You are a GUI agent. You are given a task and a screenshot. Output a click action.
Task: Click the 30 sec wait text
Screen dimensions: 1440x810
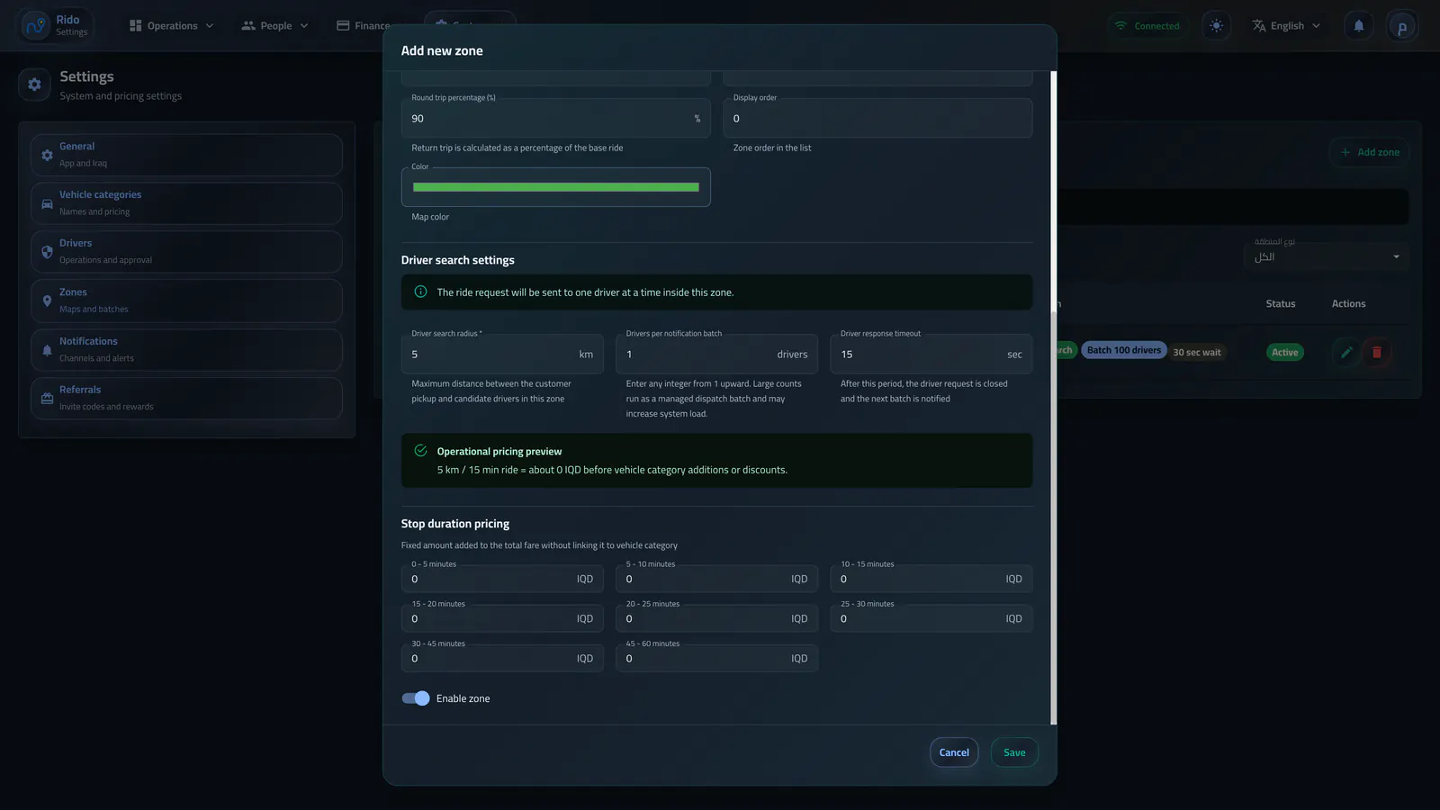[x=1197, y=352]
